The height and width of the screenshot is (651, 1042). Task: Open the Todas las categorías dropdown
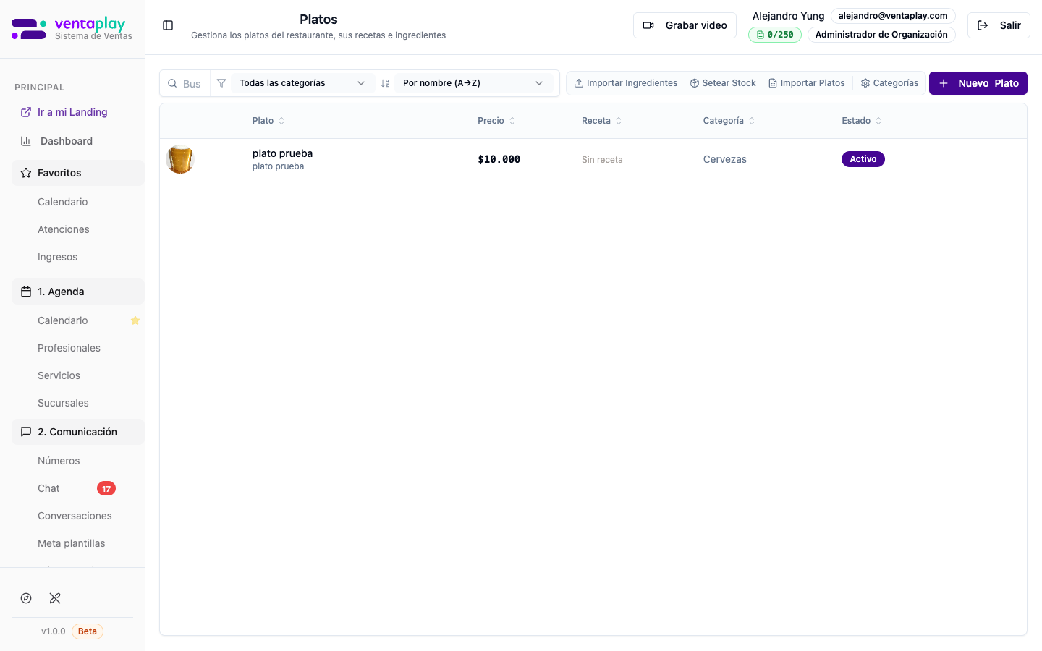tap(302, 83)
